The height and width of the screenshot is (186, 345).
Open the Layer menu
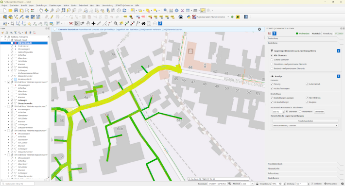(32, 5)
